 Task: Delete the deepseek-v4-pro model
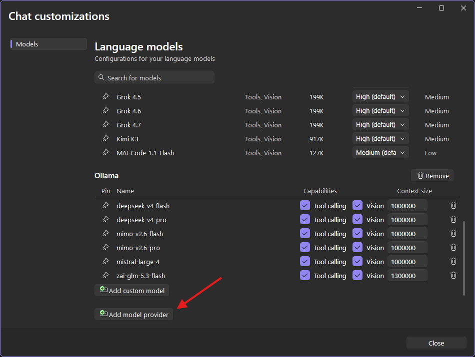[453, 219]
